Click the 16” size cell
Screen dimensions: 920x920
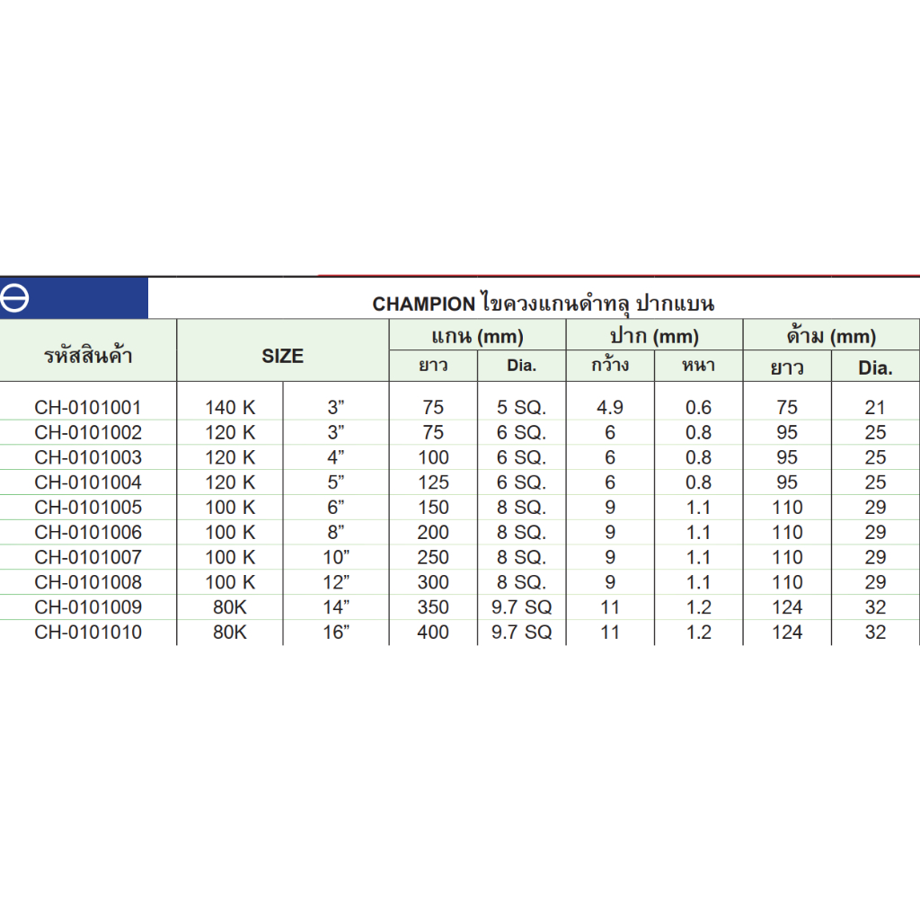(336, 632)
